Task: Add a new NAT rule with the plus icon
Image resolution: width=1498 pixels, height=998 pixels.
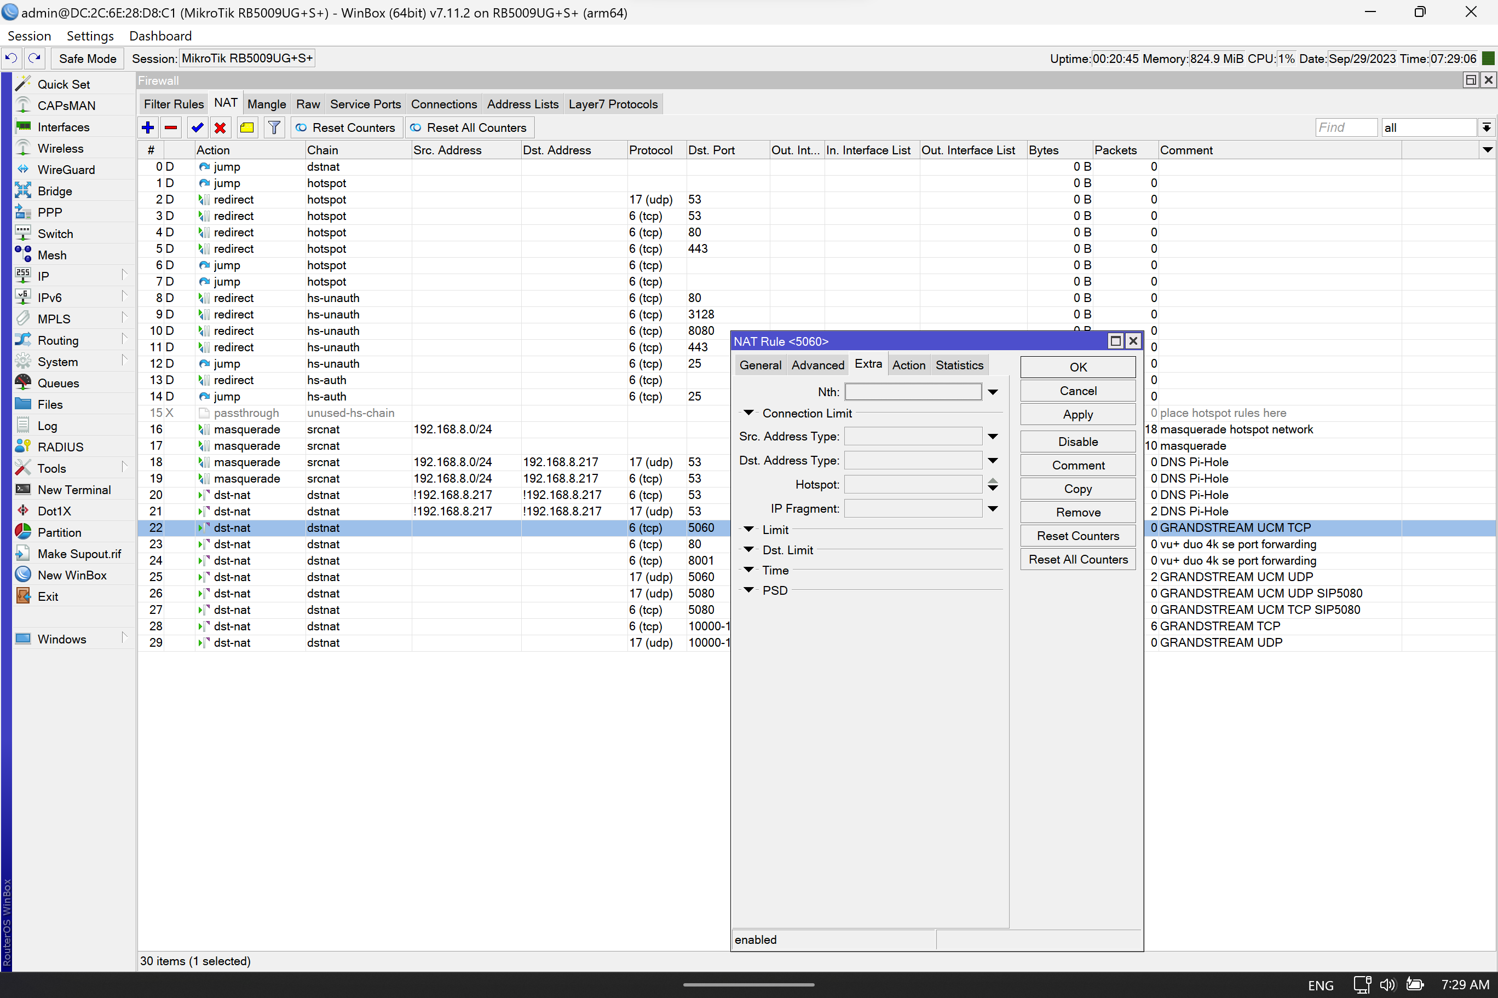Action: click(x=147, y=127)
